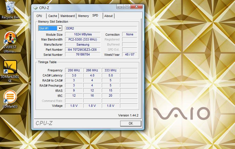Click the CPU-Z title bar icon
This screenshot has height=149, width=235.
tap(36, 8)
